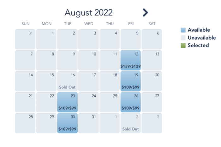Pick Friday August 26 date
Viewport: 221px width, 147px height.
[x=130, y=102]
